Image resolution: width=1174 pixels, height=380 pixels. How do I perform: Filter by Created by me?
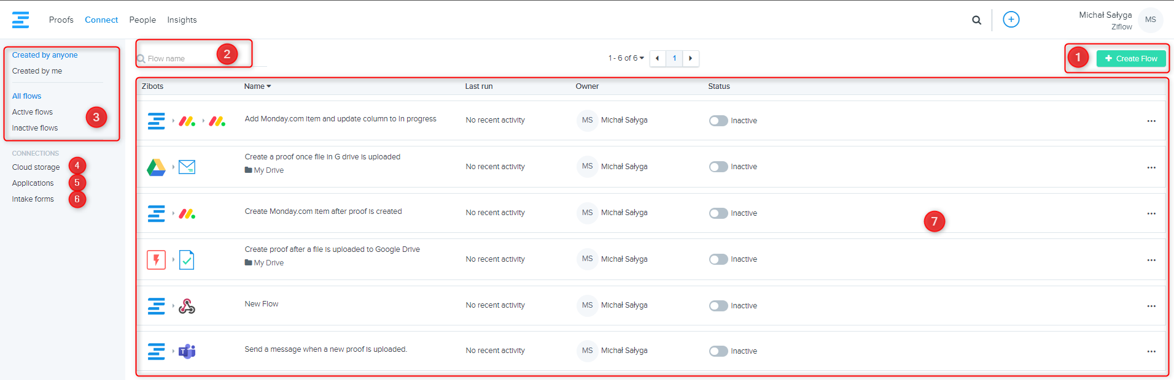point(37,71)
